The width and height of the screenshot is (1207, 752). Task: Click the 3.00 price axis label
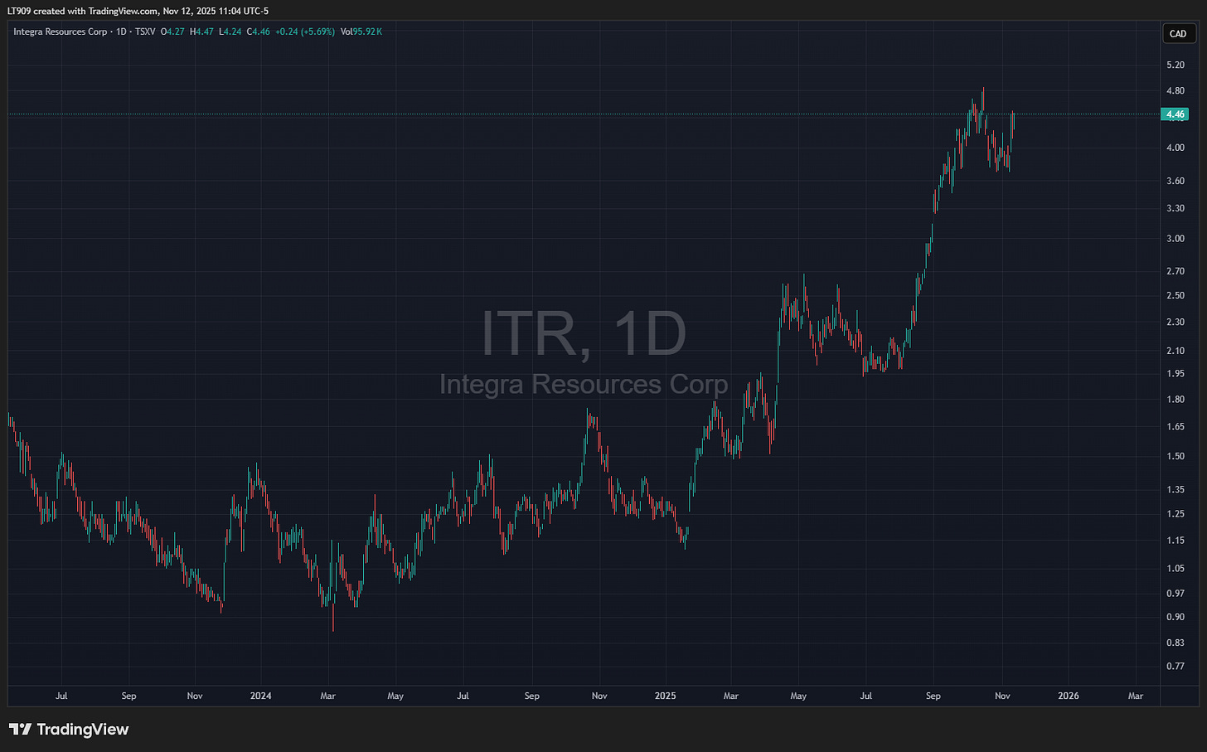(x=1175, y=239)
